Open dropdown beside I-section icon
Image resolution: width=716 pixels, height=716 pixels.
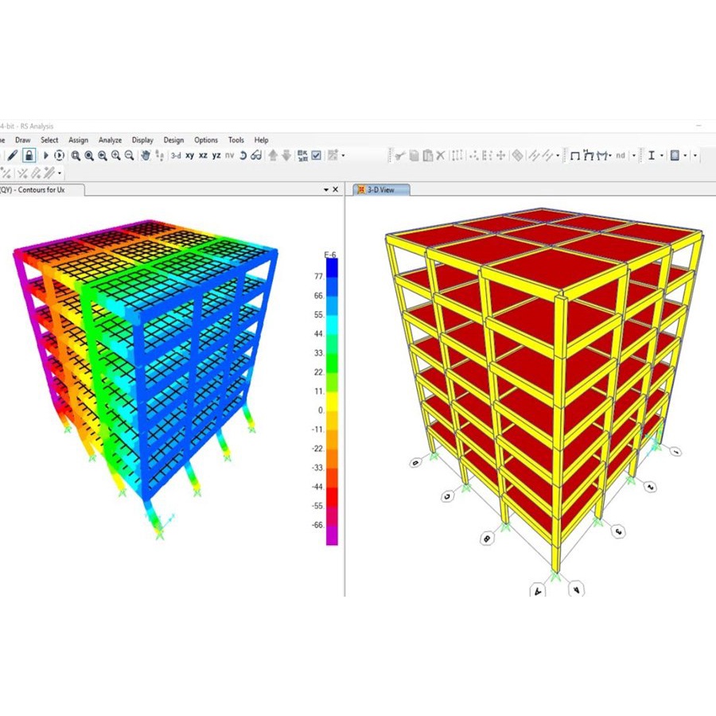pyautogui.click(x=662, y=156)
